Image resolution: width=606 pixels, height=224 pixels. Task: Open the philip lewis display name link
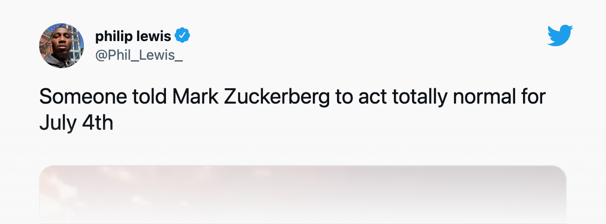pos(133,36)
